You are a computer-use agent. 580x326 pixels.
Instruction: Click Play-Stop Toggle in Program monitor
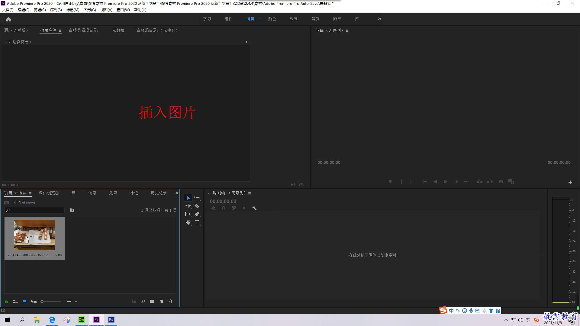(445, 182)
